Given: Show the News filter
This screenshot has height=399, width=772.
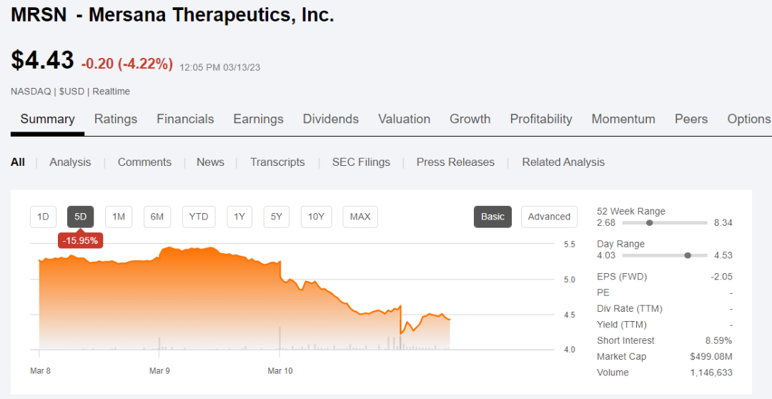Looking at the screenshot, I should coord(210,162).
